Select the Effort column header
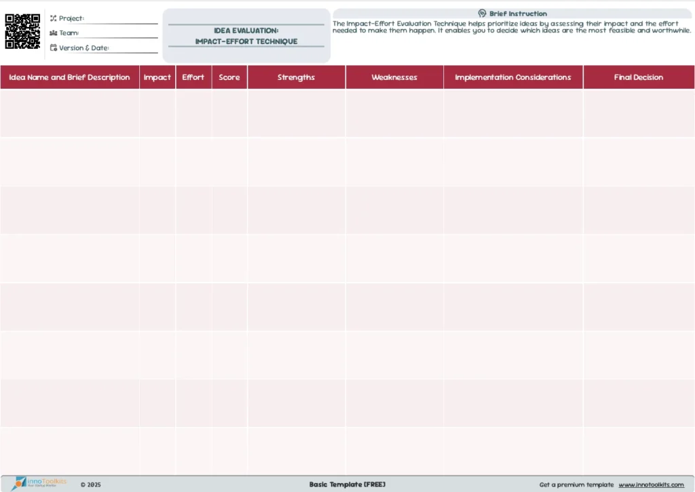The width and height of the screenshot is (695, 492). click(x=193, y=77)
